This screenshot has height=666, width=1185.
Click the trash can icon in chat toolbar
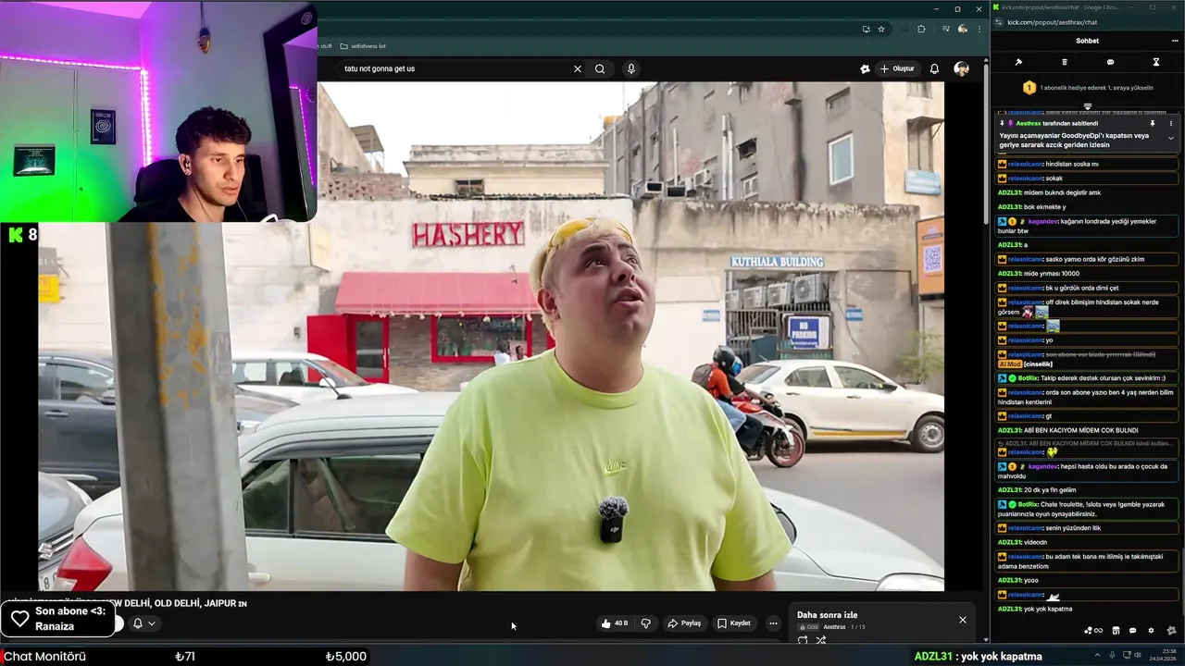tap(1065, 62)
